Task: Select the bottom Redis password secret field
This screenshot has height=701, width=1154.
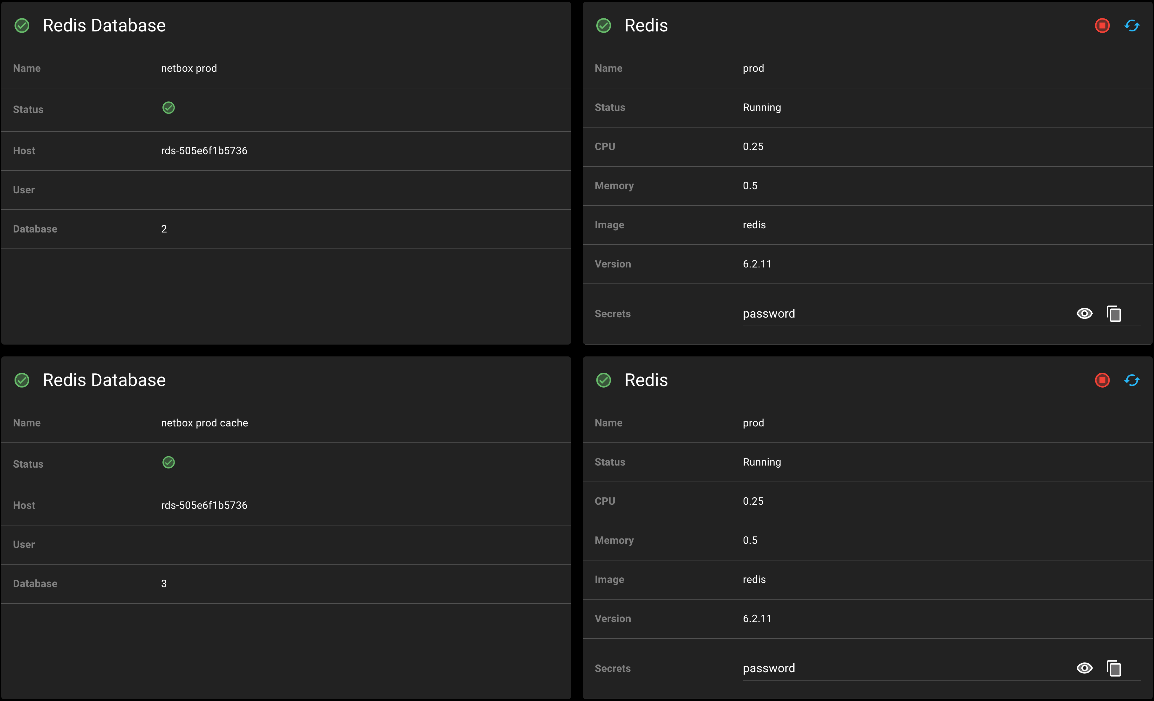Action: coord(890,668)
